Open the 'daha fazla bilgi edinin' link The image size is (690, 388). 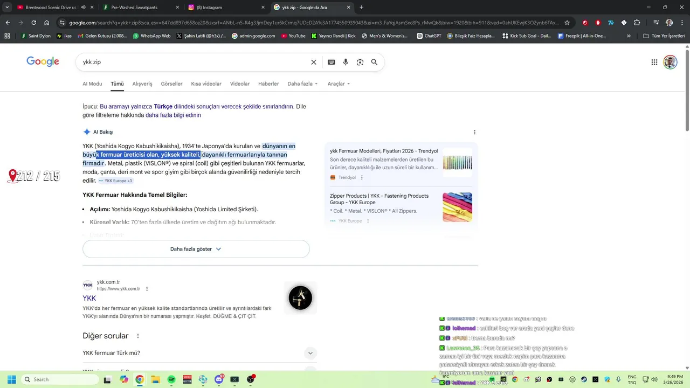pos(173,115)
